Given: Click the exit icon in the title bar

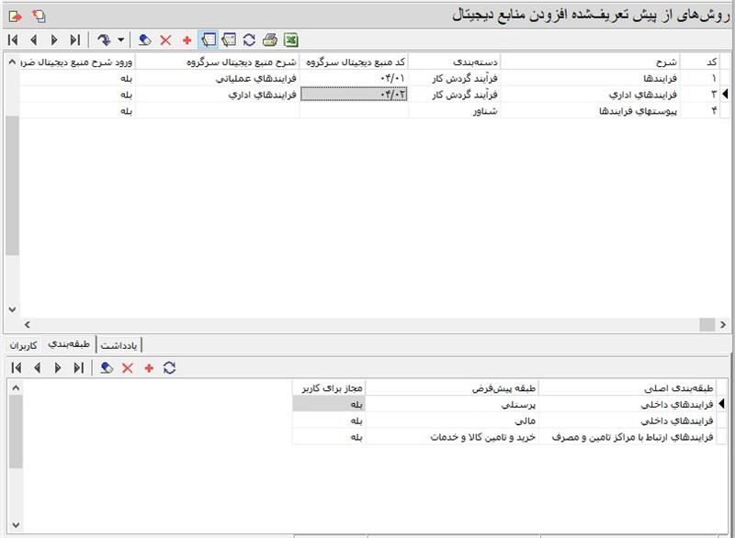Looking at the screenshot, I should tap(15, 16).
